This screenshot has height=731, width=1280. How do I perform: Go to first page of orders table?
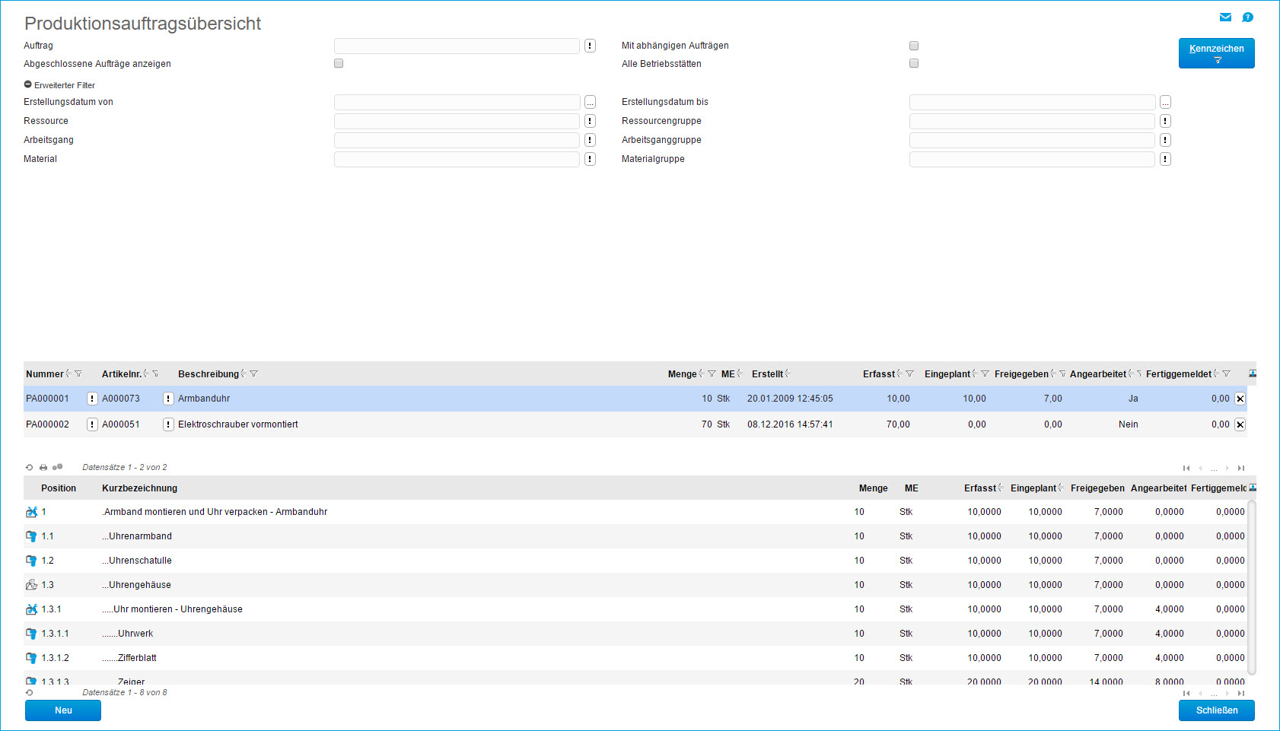click(1186, 468)
